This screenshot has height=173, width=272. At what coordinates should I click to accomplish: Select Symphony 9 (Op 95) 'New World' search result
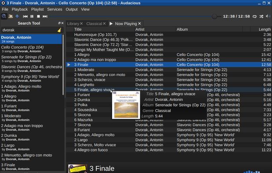[31, 78]
